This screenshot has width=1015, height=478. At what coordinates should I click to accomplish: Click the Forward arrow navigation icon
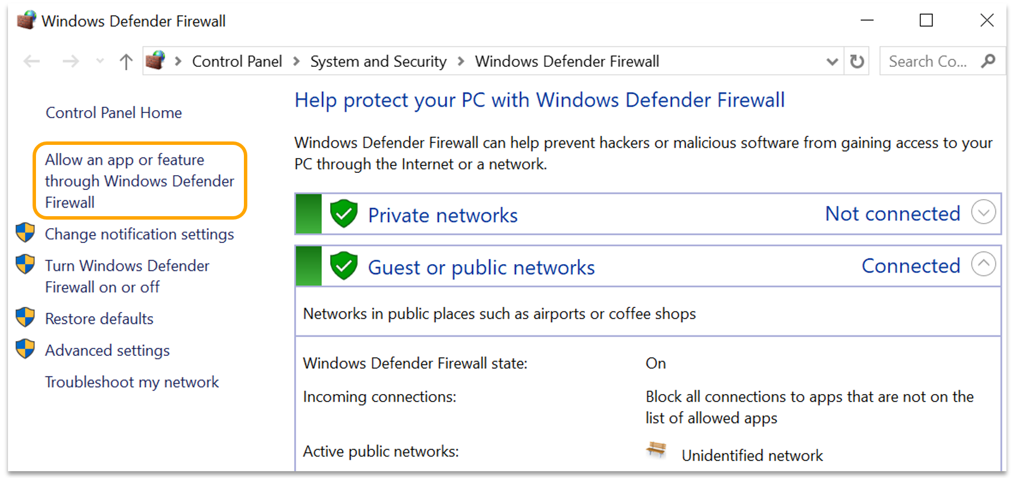71,61
